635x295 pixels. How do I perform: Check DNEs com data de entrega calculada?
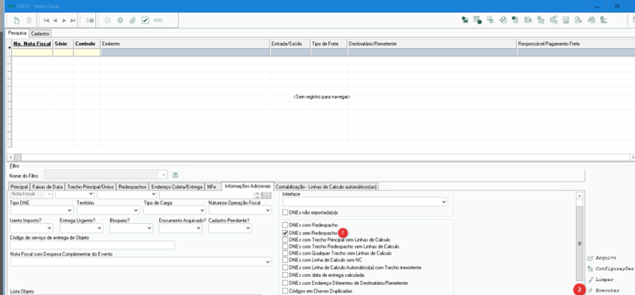pyautogui.click(x=285, y=275)
